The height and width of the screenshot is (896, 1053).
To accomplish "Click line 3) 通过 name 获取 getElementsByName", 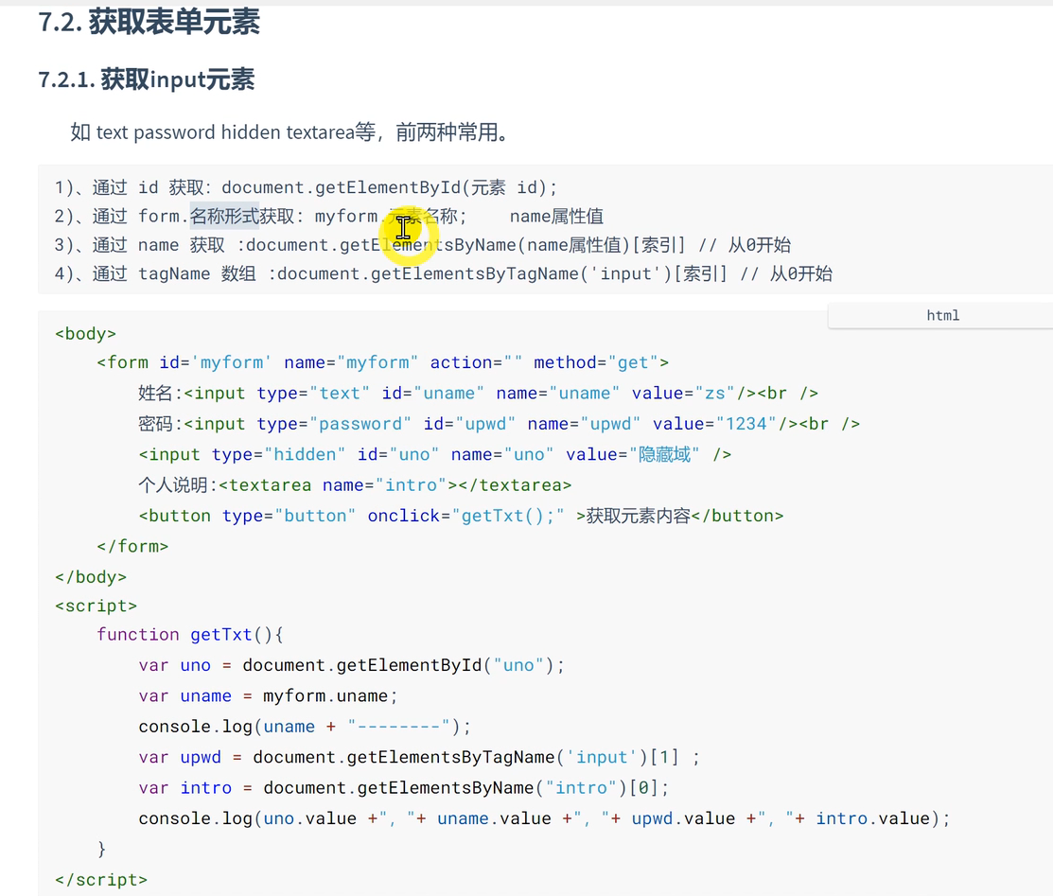I will [x=422, y=245].
